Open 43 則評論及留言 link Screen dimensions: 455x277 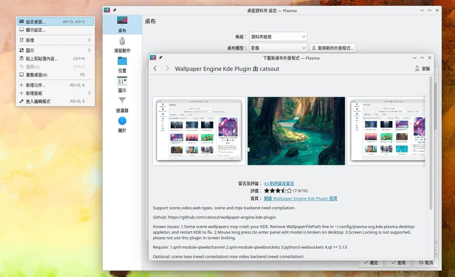(x=279, y=183)
